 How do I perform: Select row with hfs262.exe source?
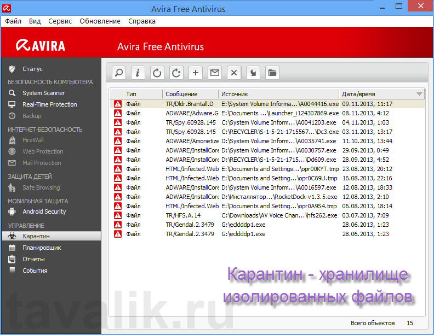(x=267, y=215)
